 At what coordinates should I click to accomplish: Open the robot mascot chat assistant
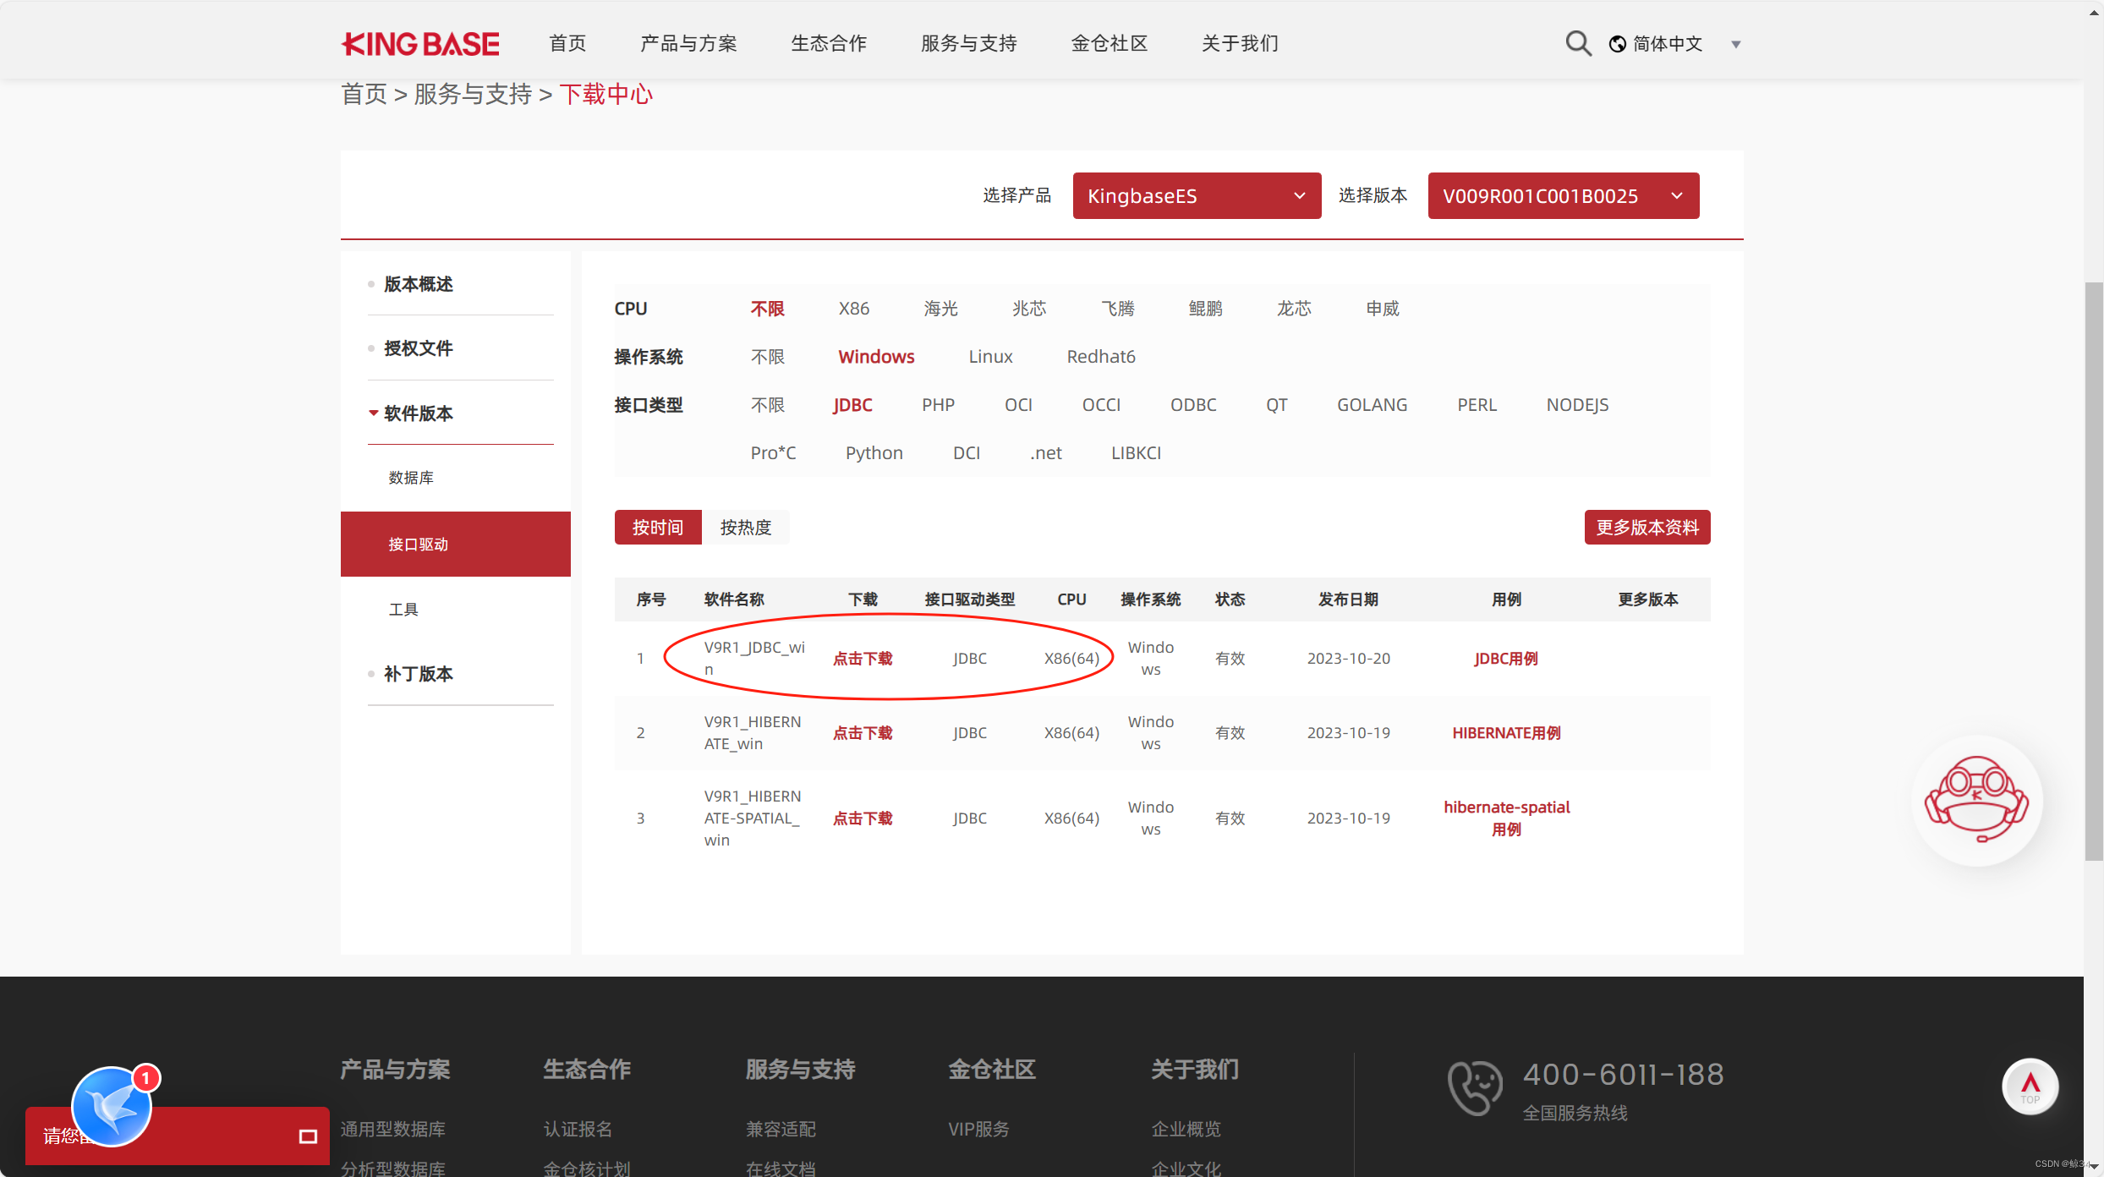coord(1976,800)
